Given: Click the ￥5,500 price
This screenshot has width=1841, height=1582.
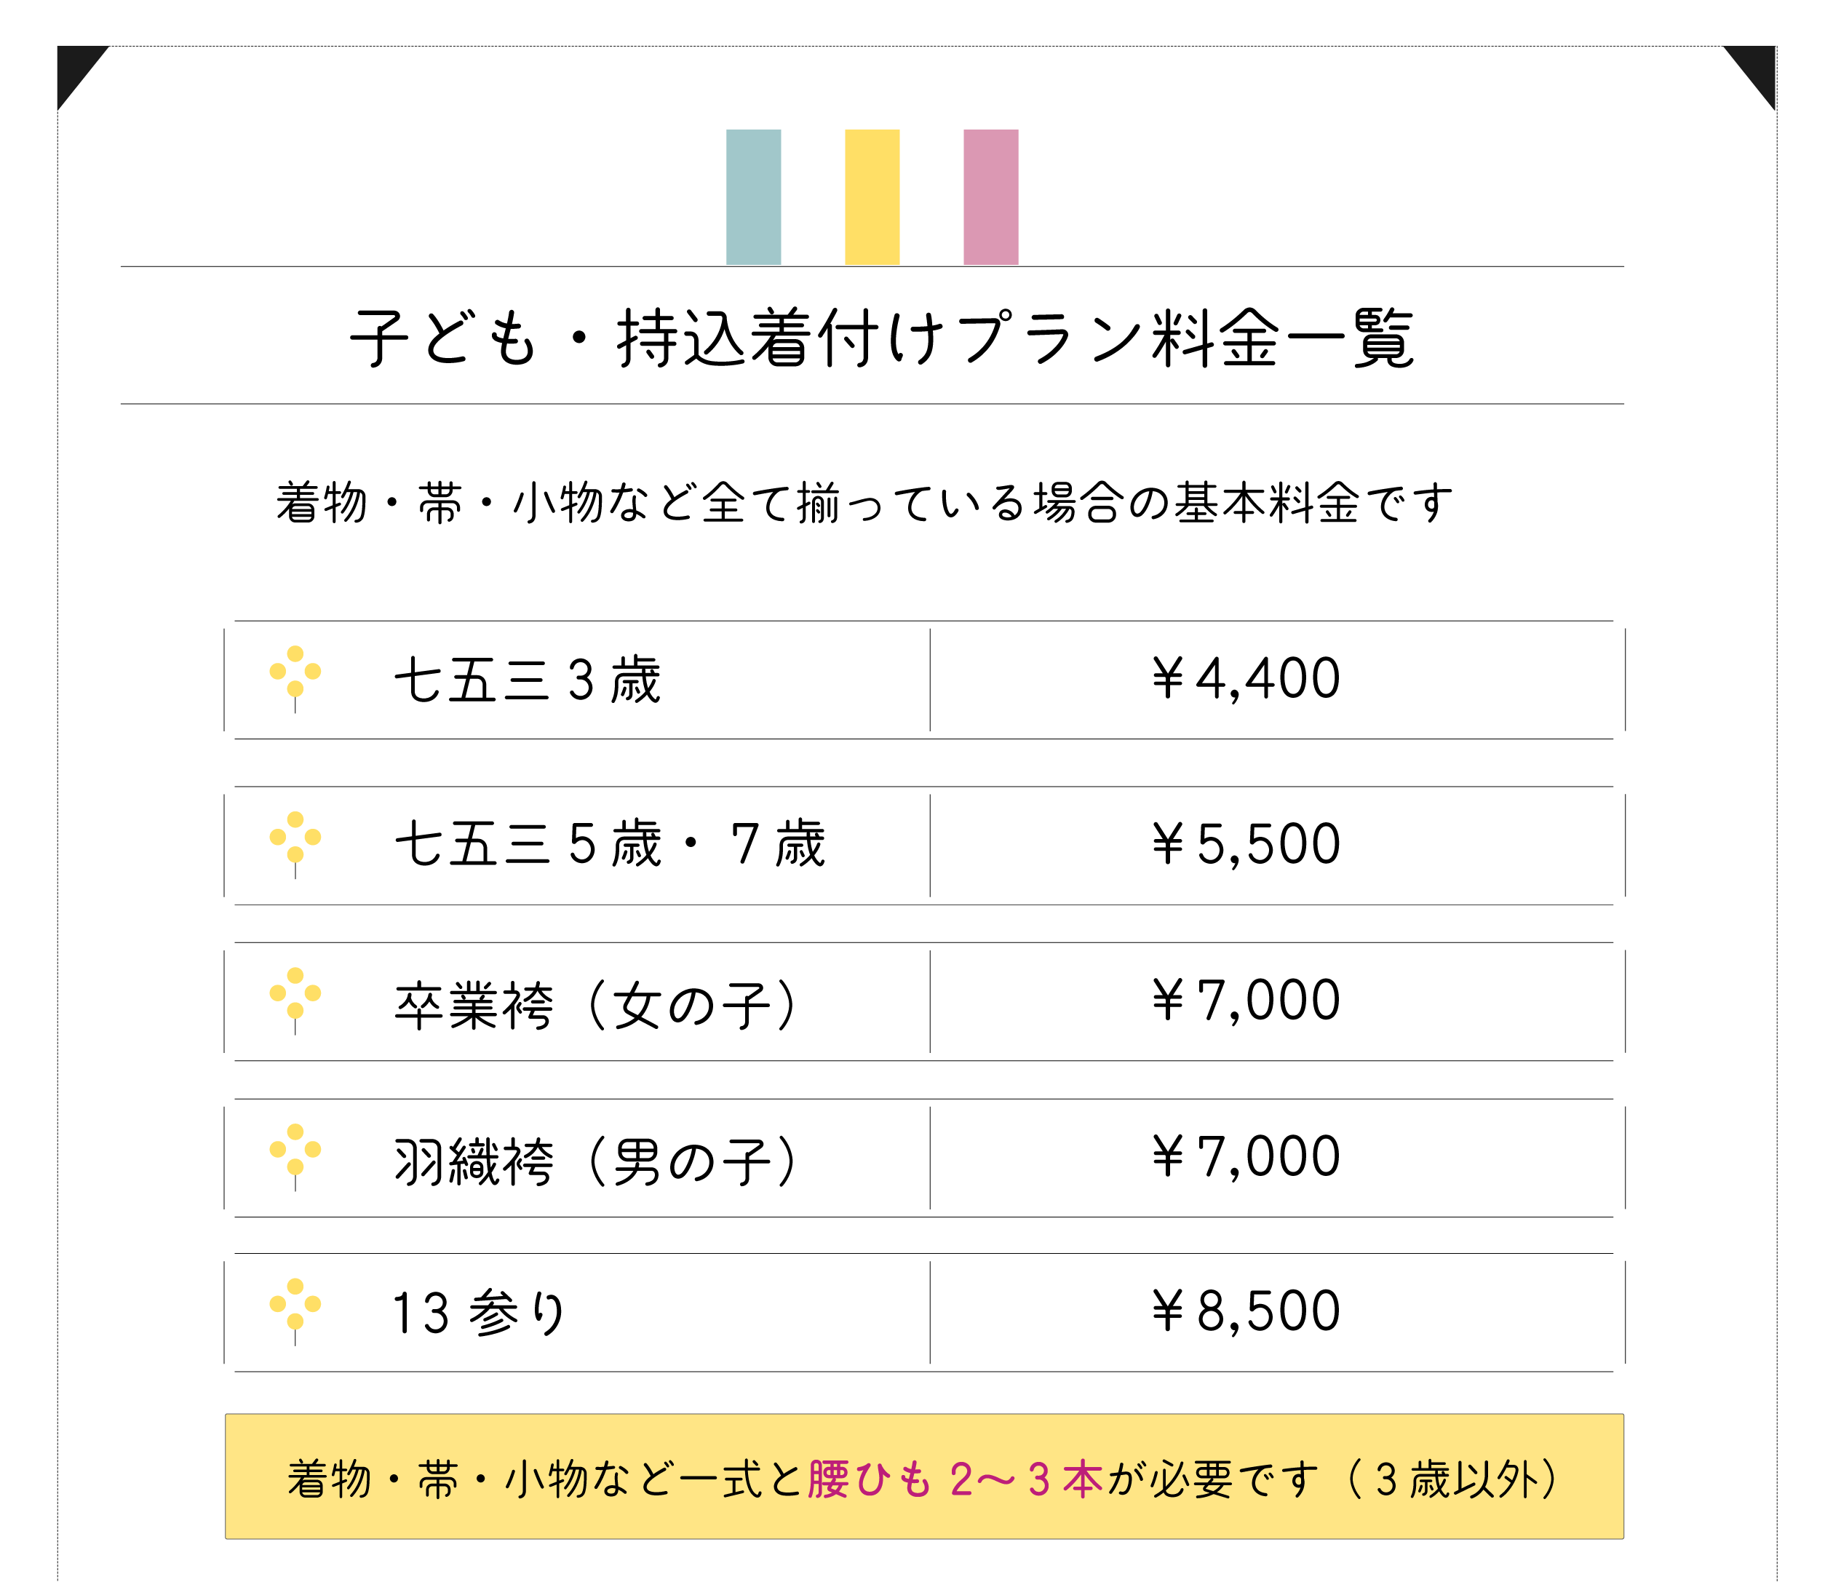Looking at the screenshot, I should [x=1246, y=843].
